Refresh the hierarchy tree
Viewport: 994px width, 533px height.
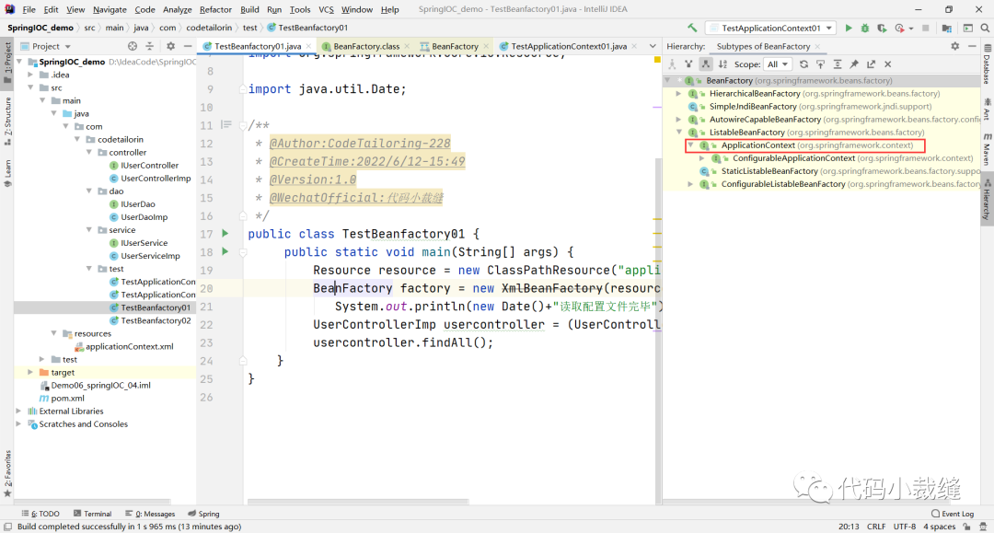(803, 64)
